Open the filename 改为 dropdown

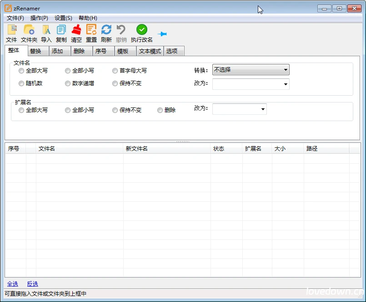click(x=286, y=84)
